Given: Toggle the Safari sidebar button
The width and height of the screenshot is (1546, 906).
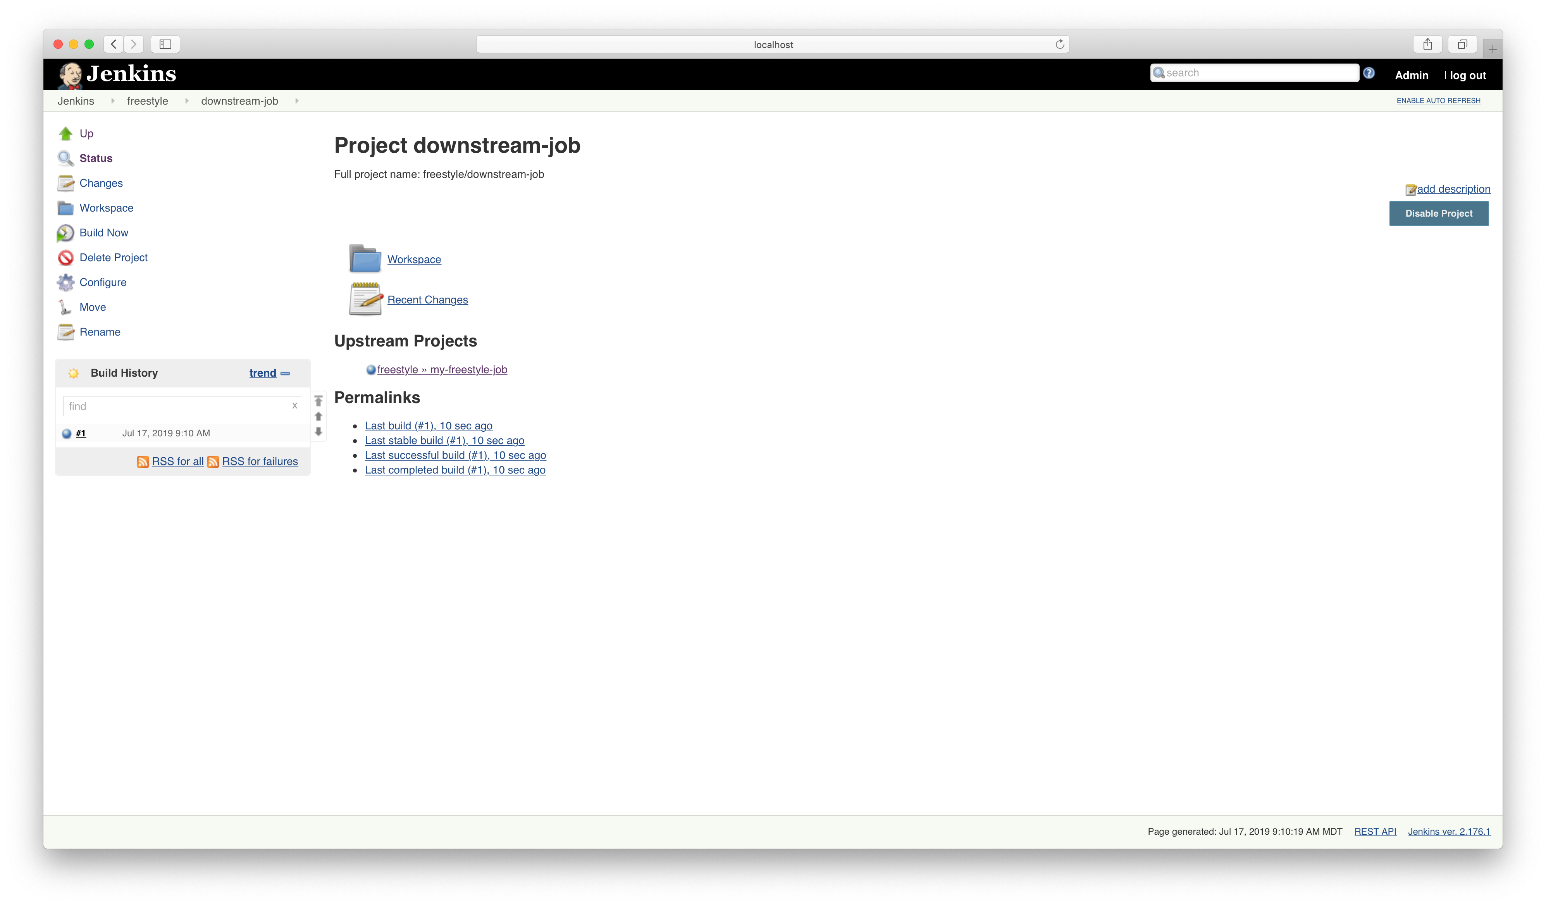Looking at the screenshot, I should tap(165, 44).
